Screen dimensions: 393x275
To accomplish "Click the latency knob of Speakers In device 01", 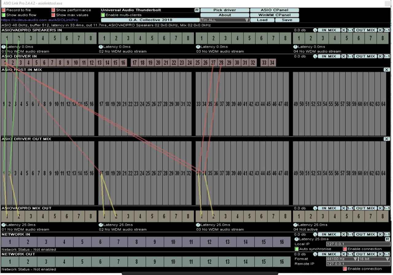I will [3, 47].
